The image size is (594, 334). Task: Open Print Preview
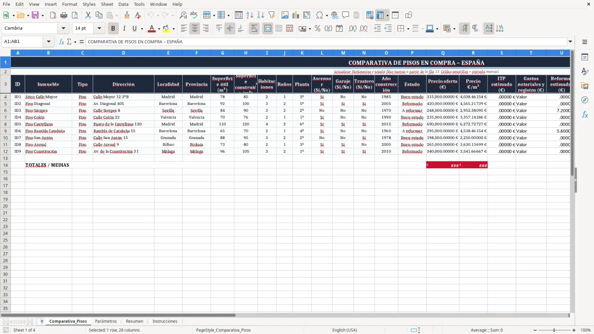[75, 15]
